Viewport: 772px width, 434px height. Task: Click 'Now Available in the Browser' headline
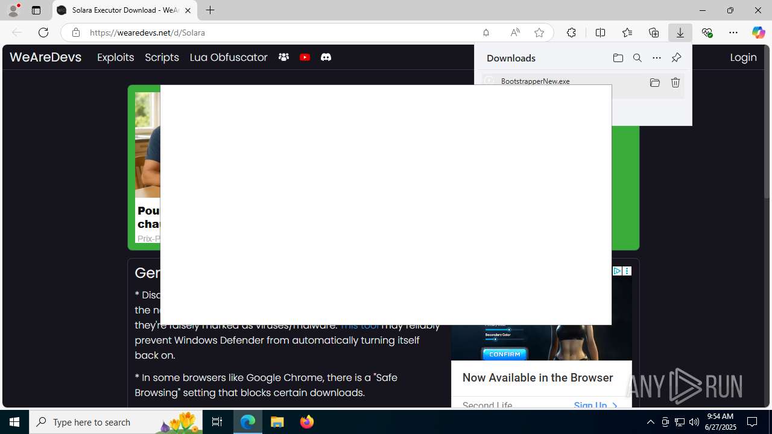(x=537, y=377)
